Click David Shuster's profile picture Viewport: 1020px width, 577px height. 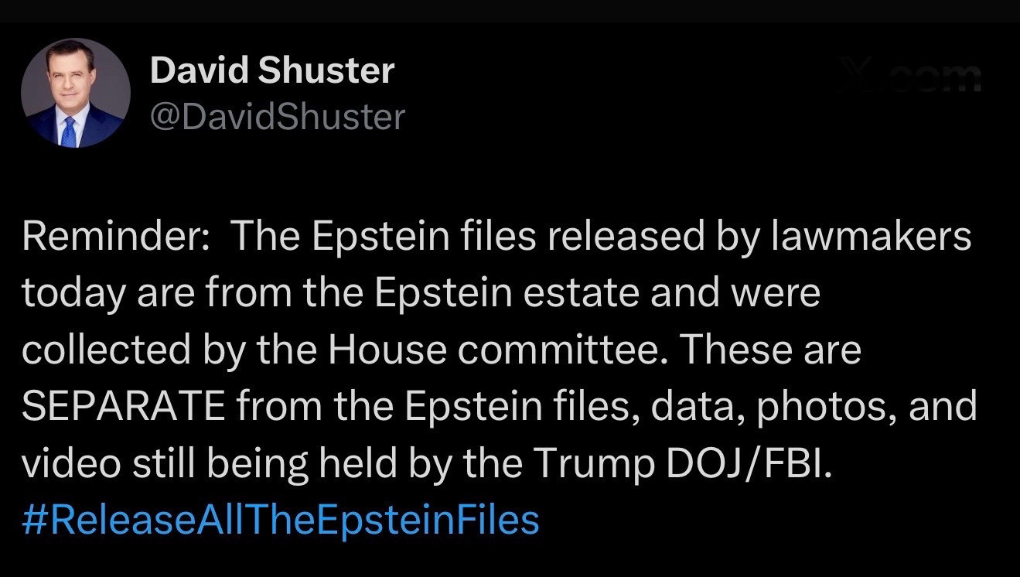(x=76, y=93)
